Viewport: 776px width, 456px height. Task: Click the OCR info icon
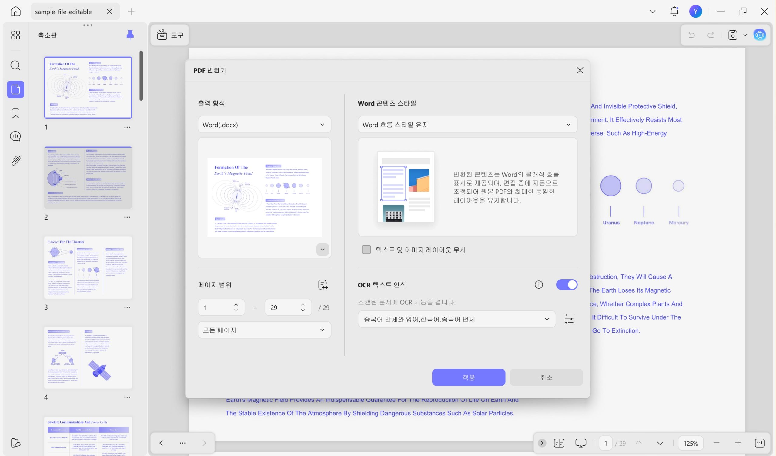click(539, 284)
